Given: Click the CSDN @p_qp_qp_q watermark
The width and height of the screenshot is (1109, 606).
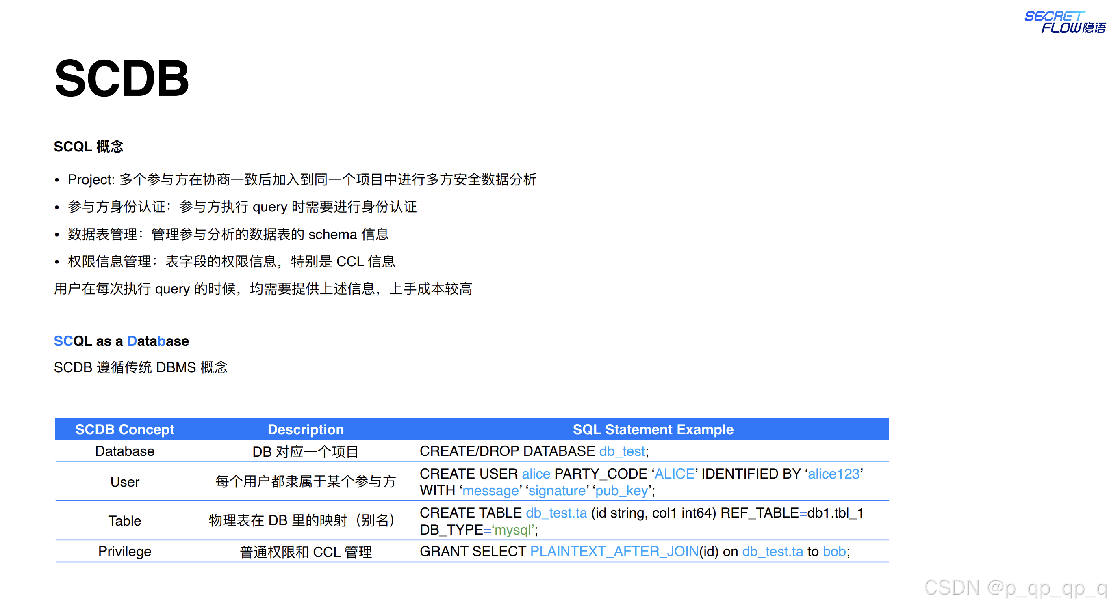Looking at the screenshot, I should 1015,588.
